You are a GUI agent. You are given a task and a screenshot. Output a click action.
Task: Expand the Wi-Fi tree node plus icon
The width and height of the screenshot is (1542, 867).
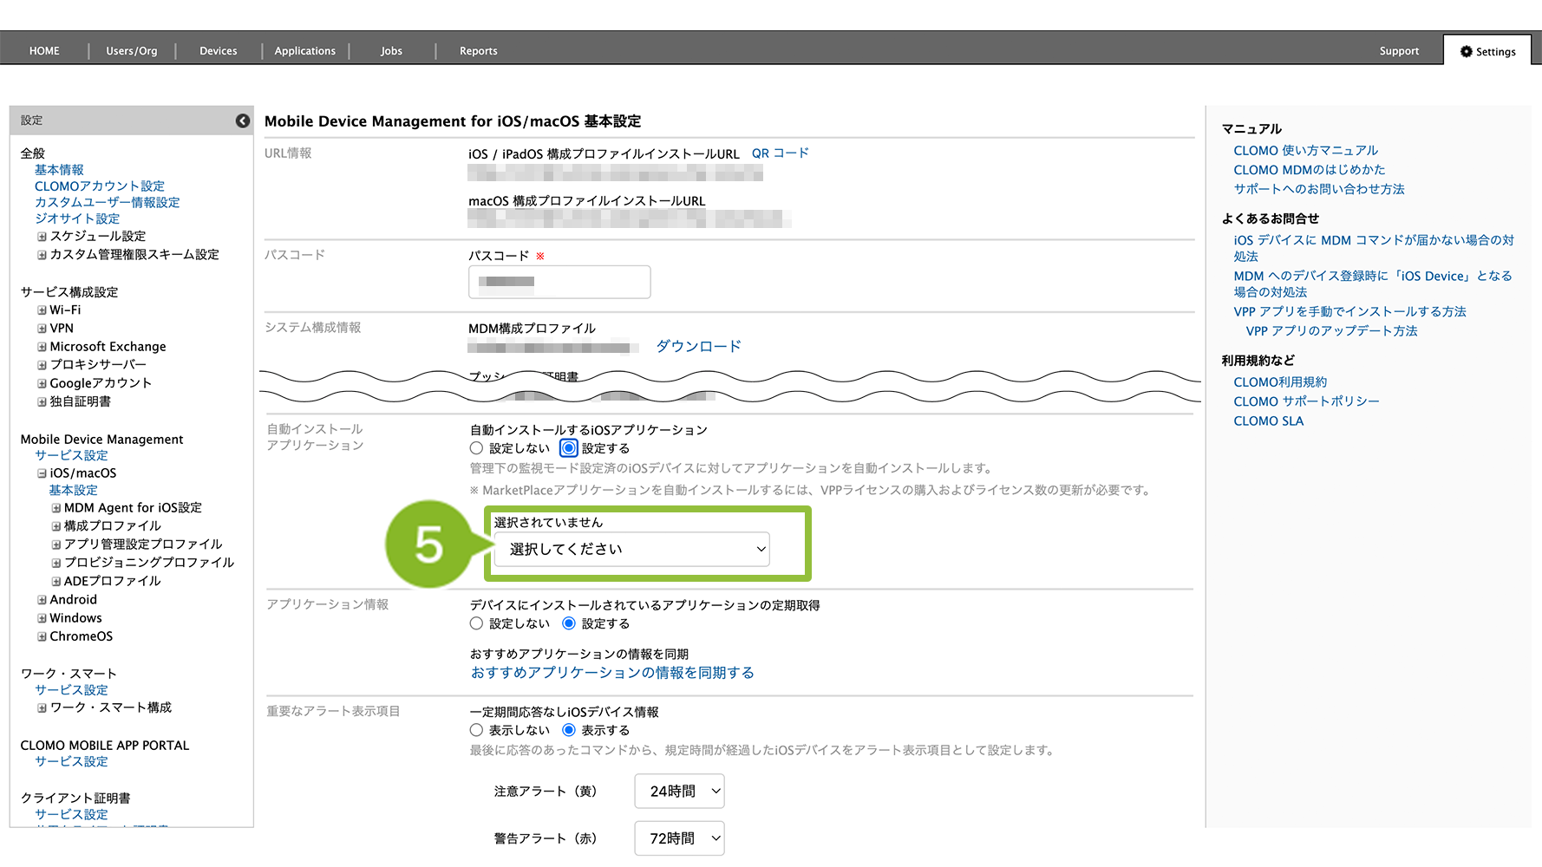(42, 310)
